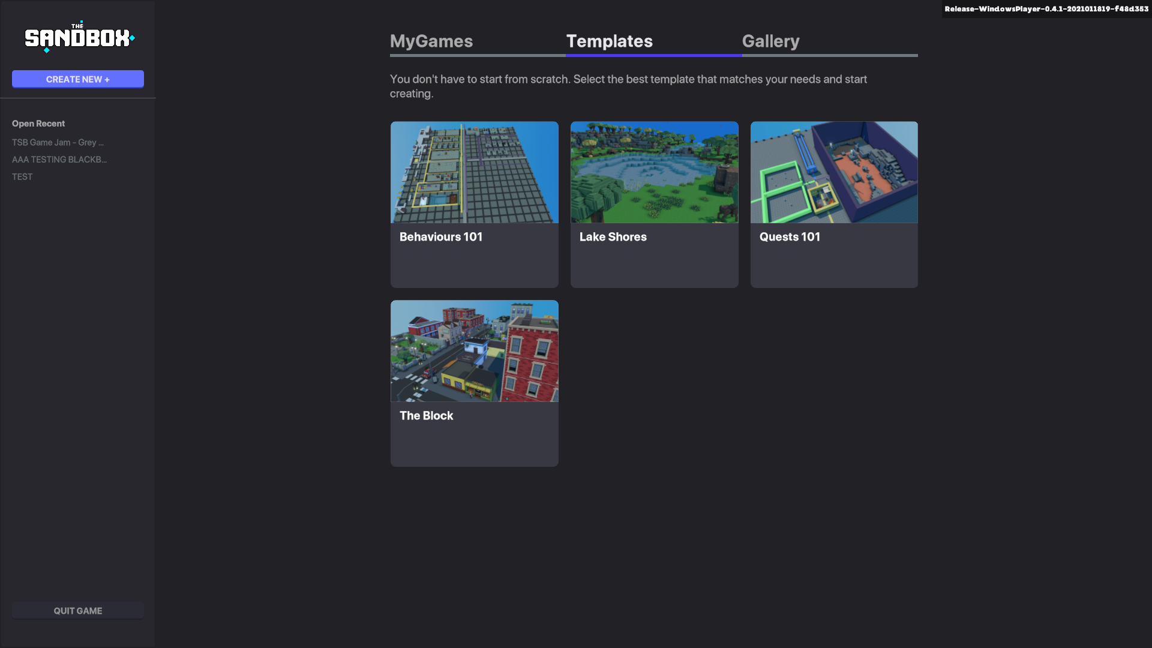Screen dimensions: 1152x648
Task: Select the Lake Shores preview image
Action: point(654,172)
